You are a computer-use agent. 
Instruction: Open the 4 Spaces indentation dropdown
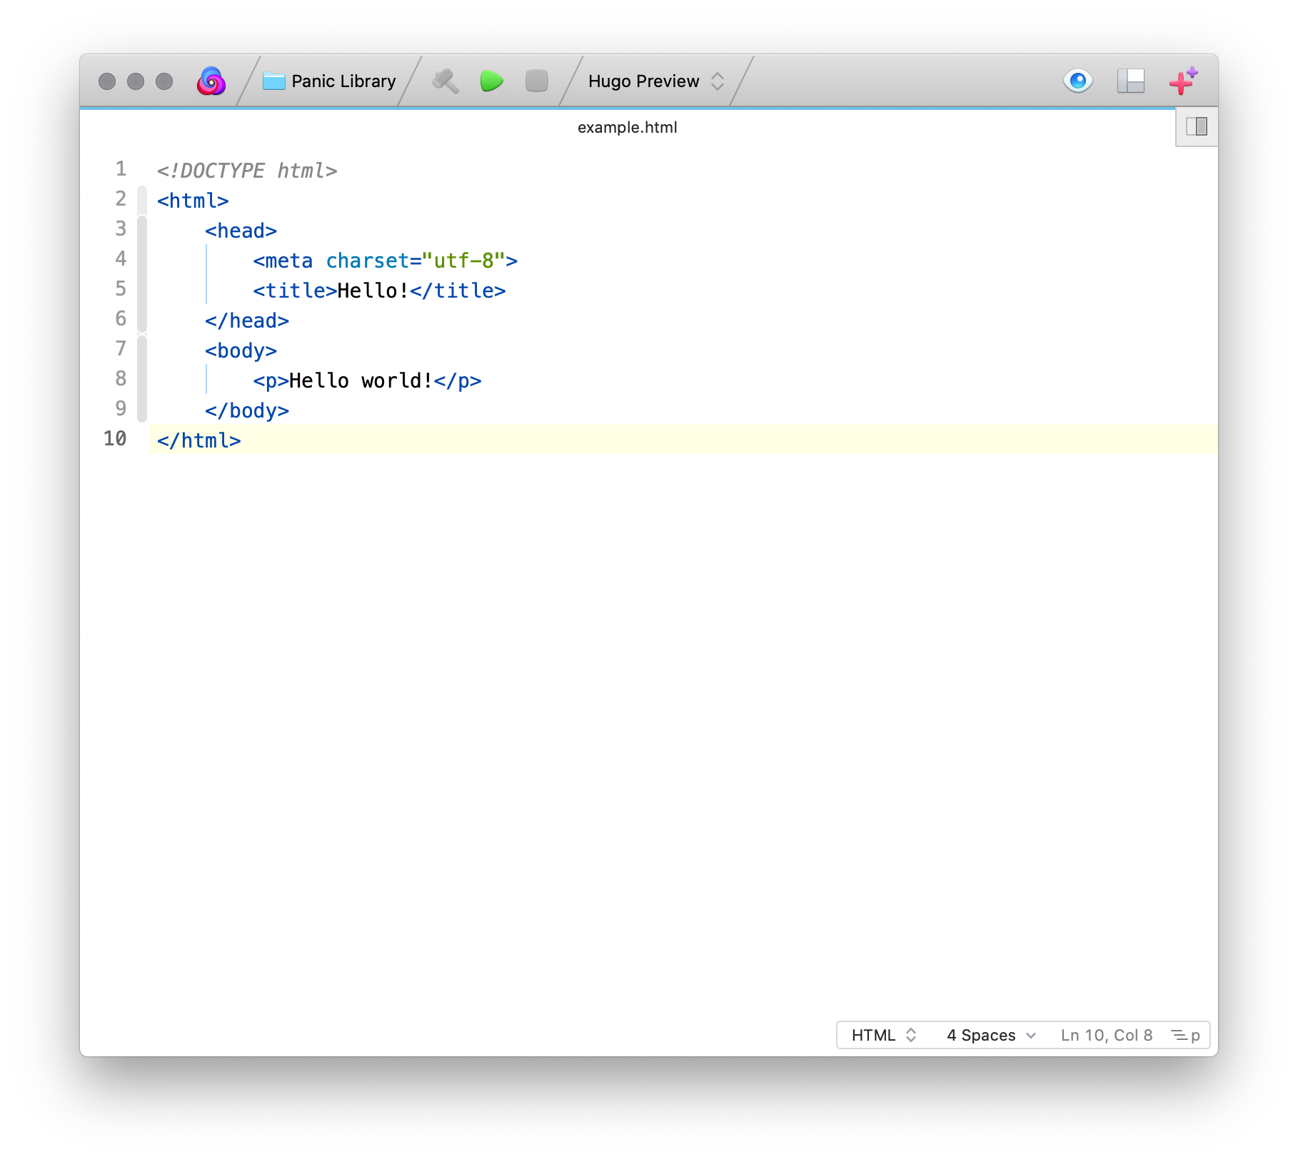991,1035
